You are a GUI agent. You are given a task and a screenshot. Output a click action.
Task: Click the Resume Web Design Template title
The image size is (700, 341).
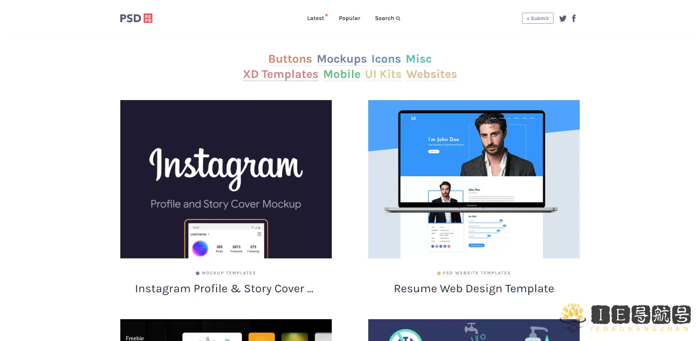tap(474, 289)
